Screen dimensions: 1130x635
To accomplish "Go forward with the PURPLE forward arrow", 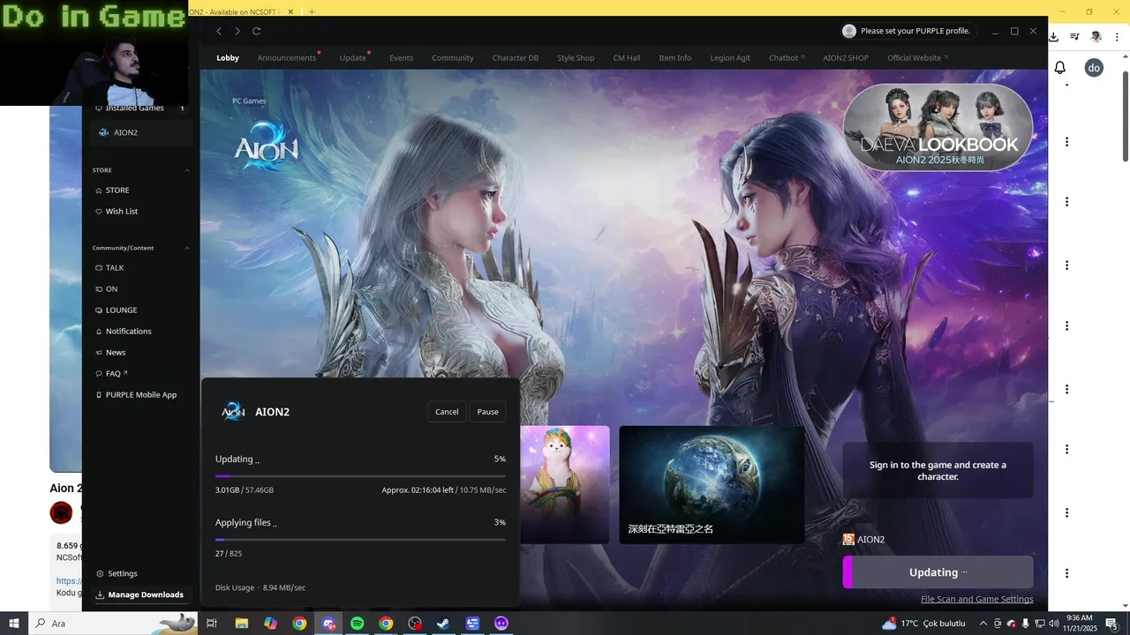I will click(x=237, y=31).
